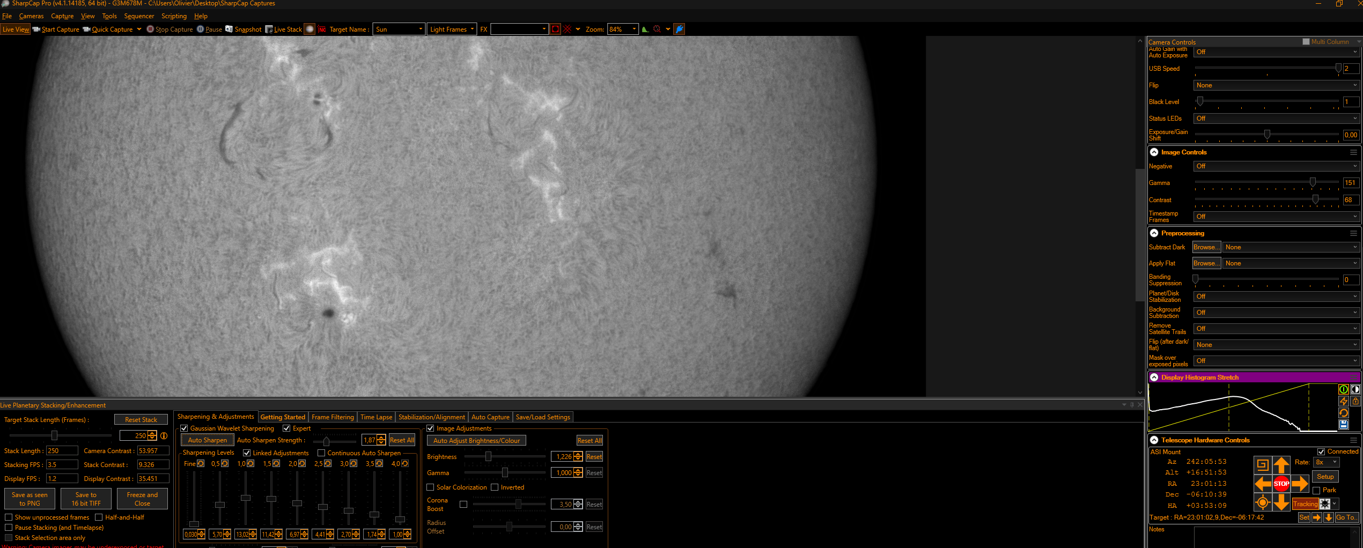Click the Reset Stack button
Image resolution: width=1363 pixels, height=548 pixels.
coord(141,420)
